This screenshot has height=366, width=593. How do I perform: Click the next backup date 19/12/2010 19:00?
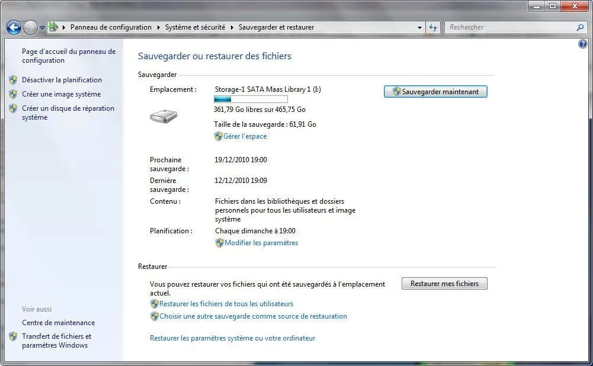(x=241, y=159)
